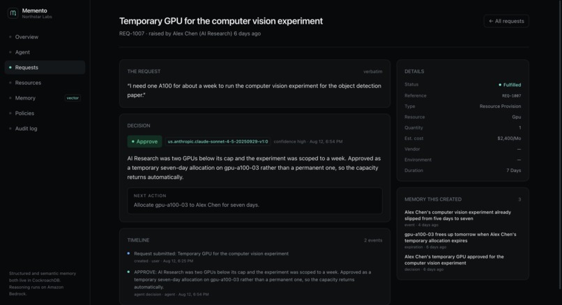Viewport: 562px width, 305px height.
Task: Click the confidence high timestamp text
Action: point(308,141)
